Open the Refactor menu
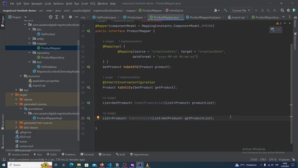Viewport: 298px width, 168px height. [59, 3]
